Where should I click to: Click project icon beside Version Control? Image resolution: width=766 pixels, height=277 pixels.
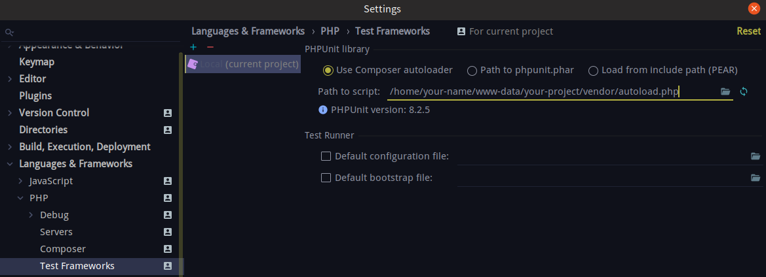(x=168, y=113)
